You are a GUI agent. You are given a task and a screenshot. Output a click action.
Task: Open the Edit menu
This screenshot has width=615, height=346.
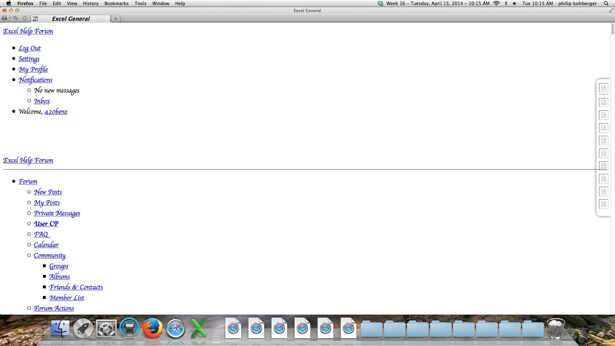click(57, 3)
